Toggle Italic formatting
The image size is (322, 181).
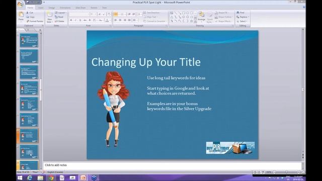coord(75,20)
